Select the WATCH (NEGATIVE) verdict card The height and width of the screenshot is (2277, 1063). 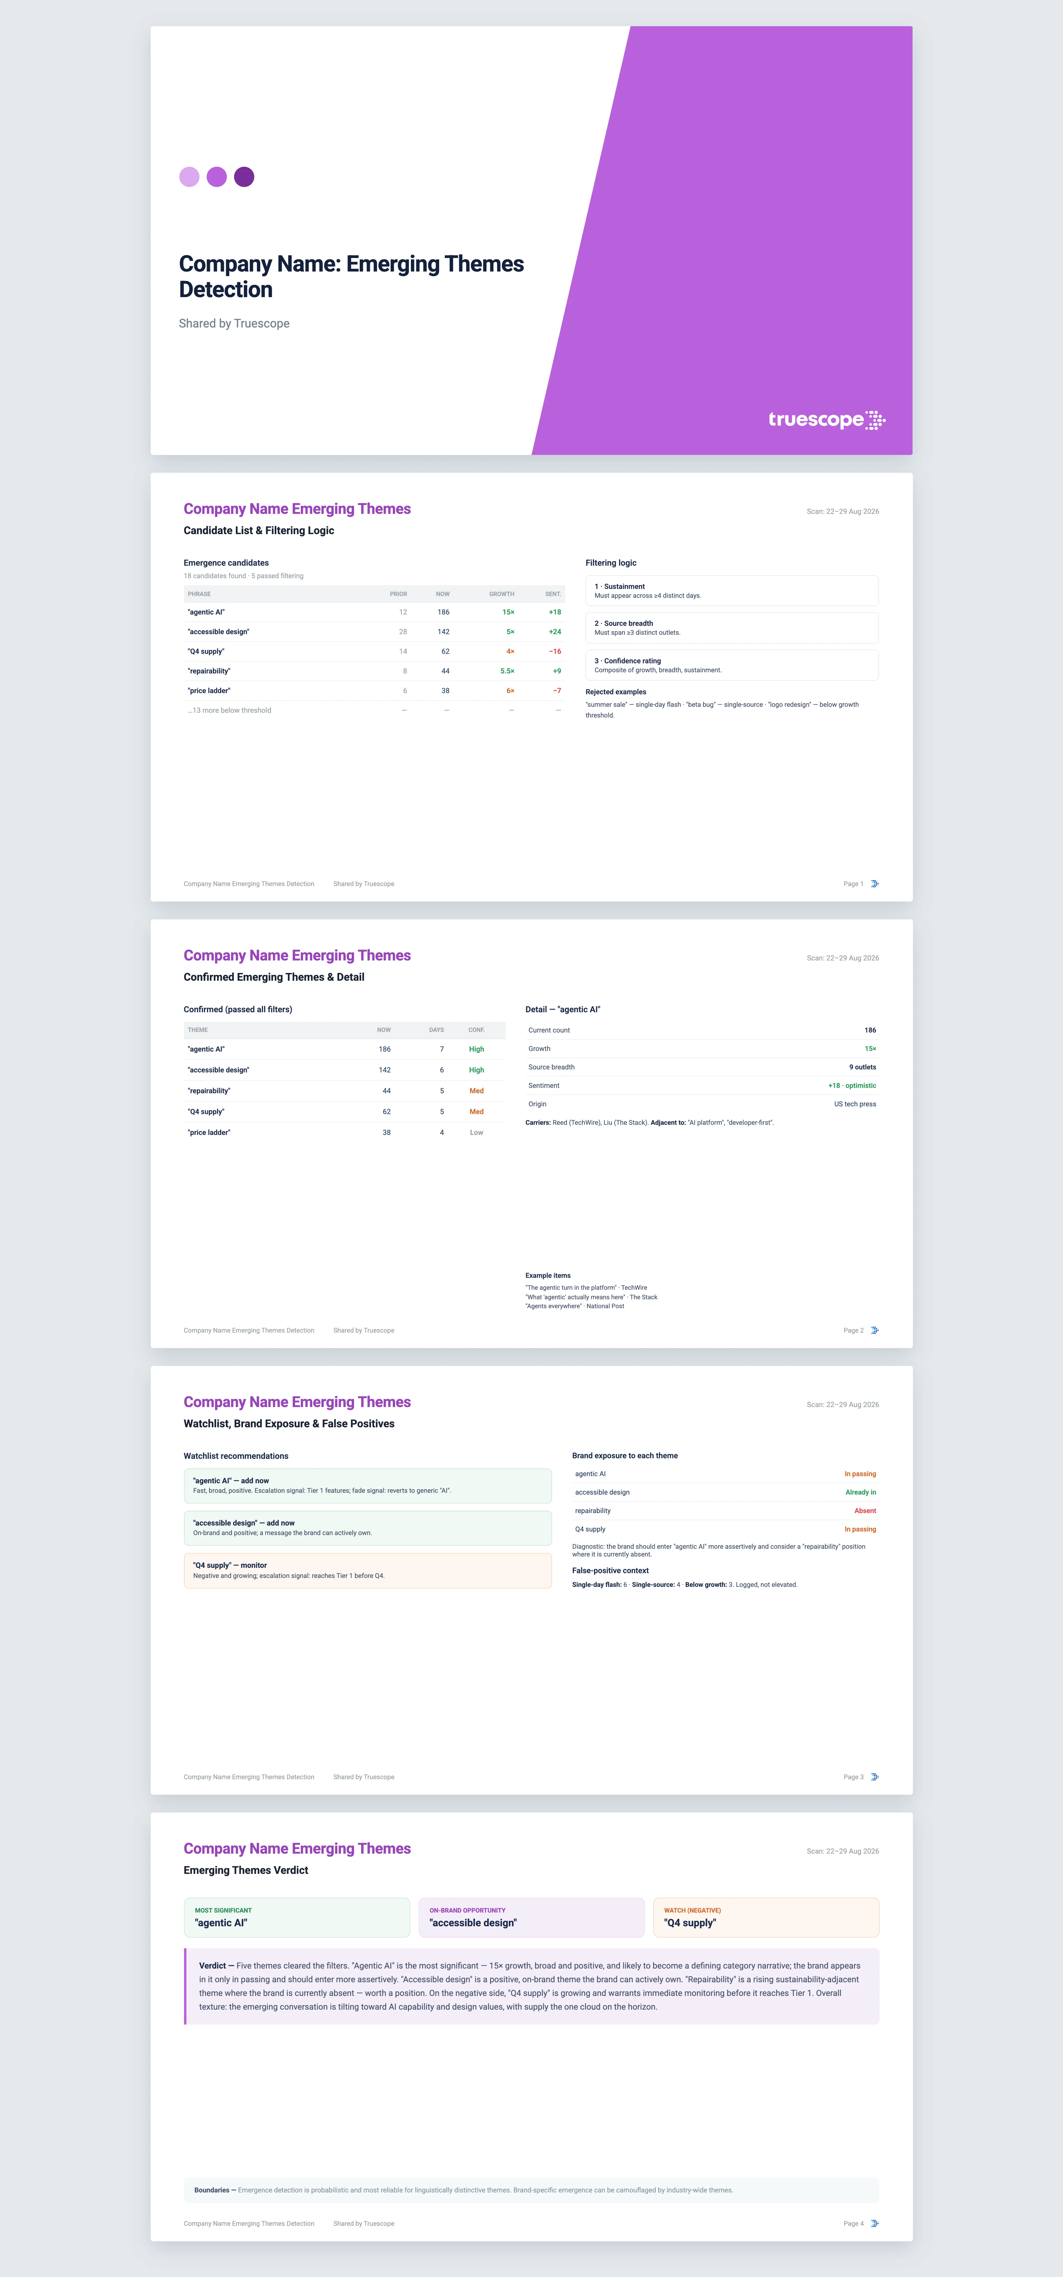pyautogui.click(x=766, y=1917)
